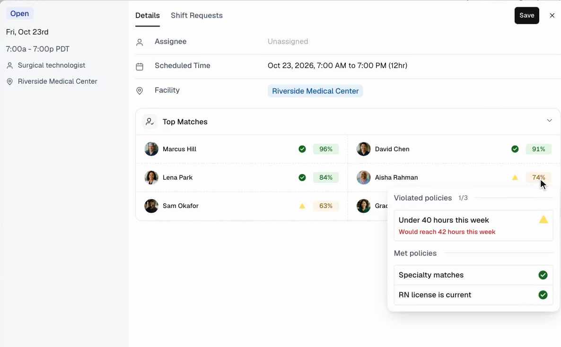
Task: Click Would reach 42 hours this week text
Action: tap(447, 232)
